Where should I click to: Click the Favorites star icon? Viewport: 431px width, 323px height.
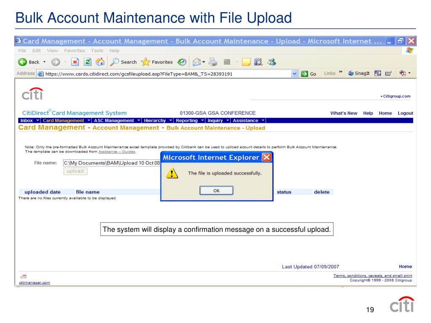[x=145, y=62]
